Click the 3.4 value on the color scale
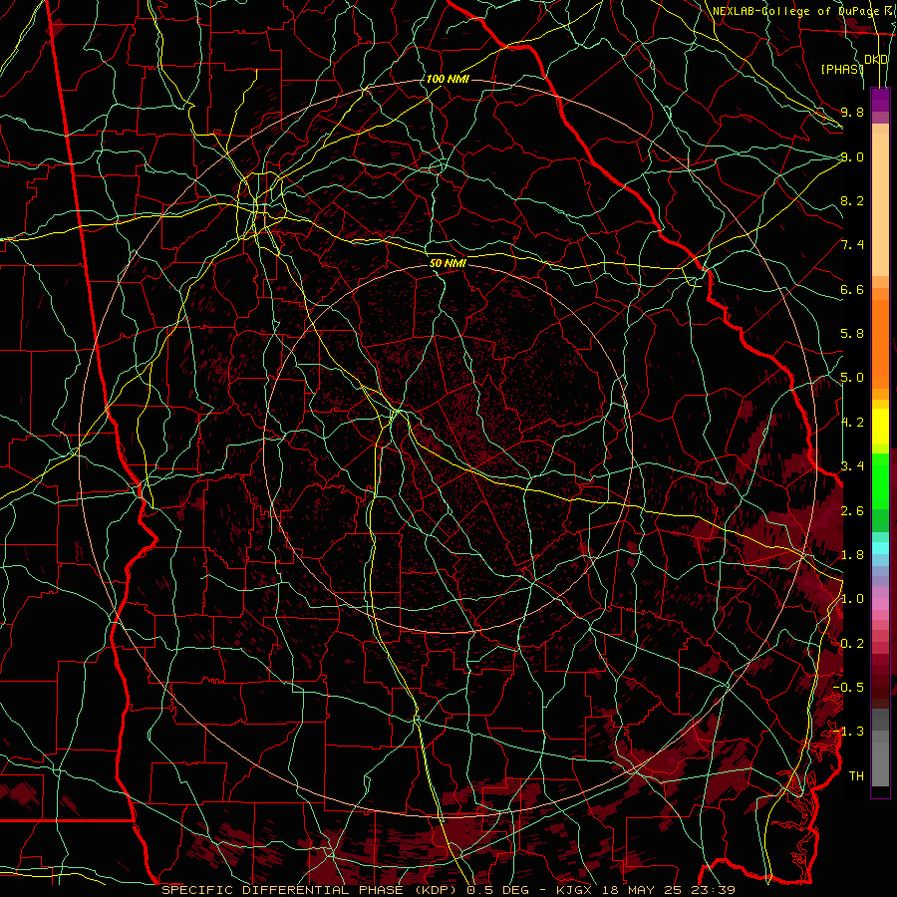The image size is (897, 897). tap(852, 466)
